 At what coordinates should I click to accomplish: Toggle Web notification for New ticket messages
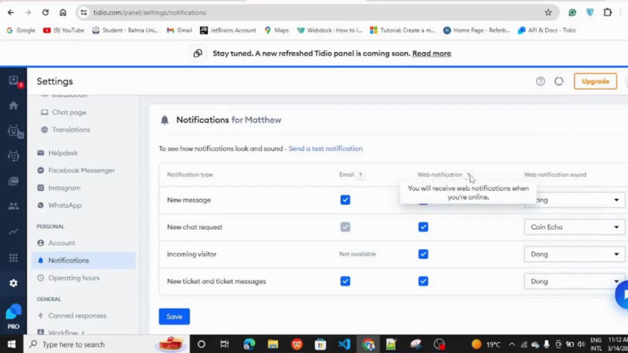423,282
